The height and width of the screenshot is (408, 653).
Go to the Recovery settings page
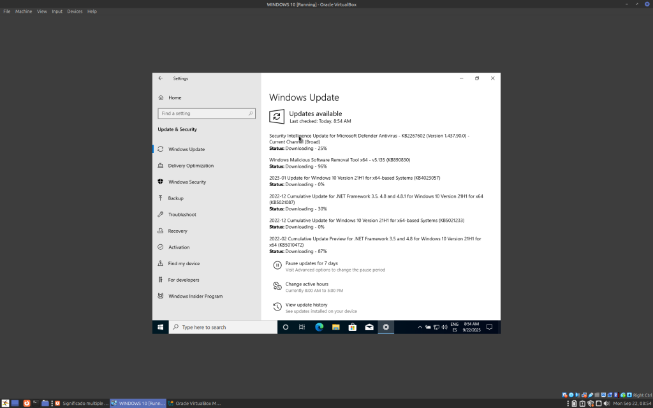[x=177, y=231]
